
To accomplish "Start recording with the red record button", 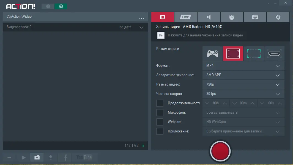I will pyautogui.click(x=220, y=151).
